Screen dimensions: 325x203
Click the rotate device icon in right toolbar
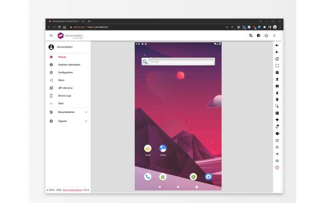277,59
